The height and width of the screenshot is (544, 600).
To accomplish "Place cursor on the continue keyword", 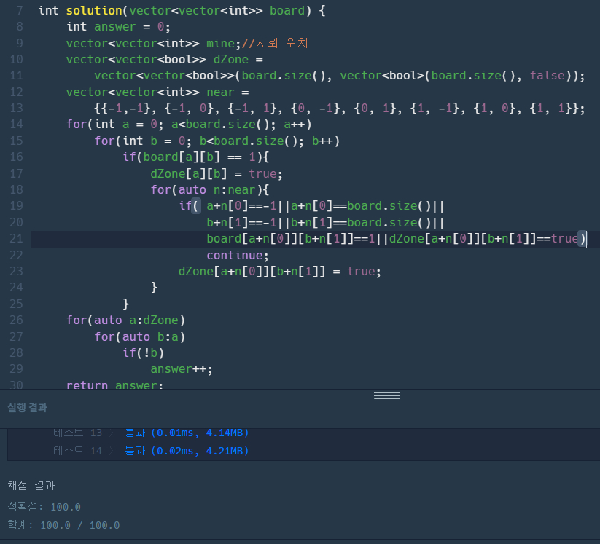I will click(x=238, y=255).
